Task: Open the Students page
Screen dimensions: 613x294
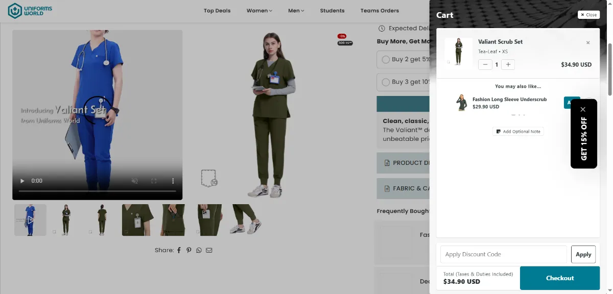Action: pyautogui.click(x=332, y=11)
